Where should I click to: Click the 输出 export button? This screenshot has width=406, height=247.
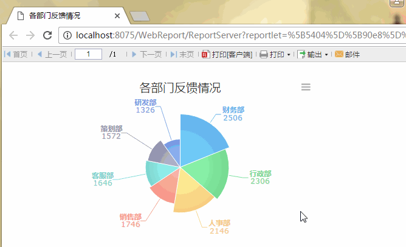tap(310, 54)
